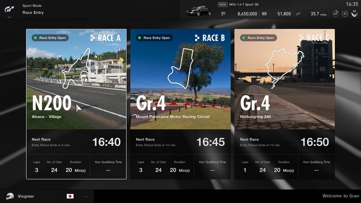Open the Race A N200 card
Screen dimensions: 361x203
click(76, 104)
